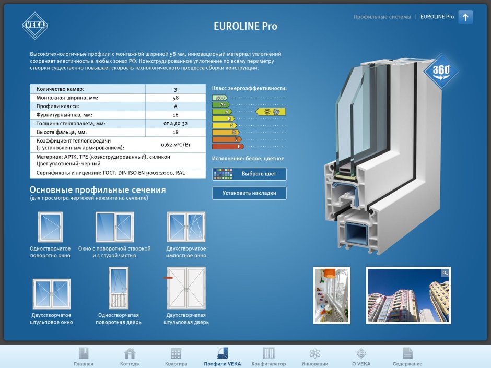Click value от 4 до 32
This screenshot has height=368, width=491.
(176, 123)
